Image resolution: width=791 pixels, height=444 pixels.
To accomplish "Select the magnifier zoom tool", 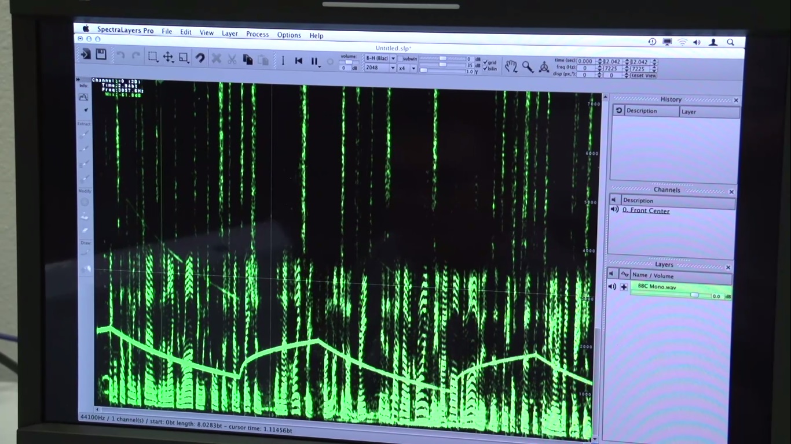I will click(x=528, y=67).
